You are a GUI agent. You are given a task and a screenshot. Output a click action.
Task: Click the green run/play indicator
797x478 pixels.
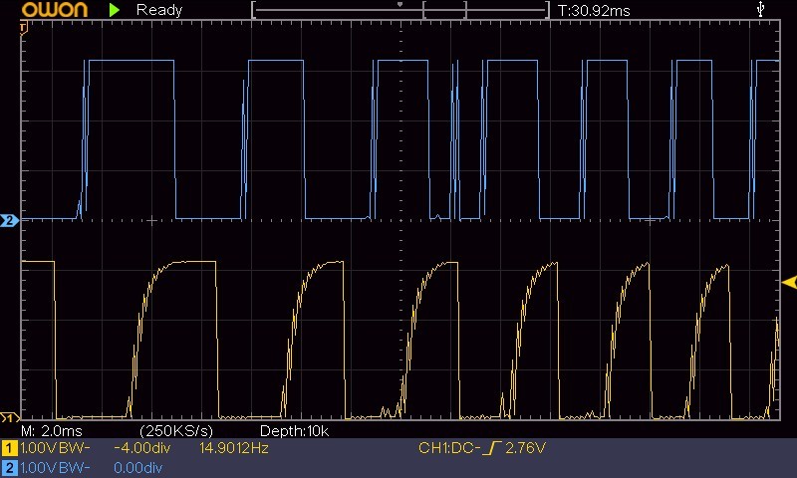[x=115, y=10]
